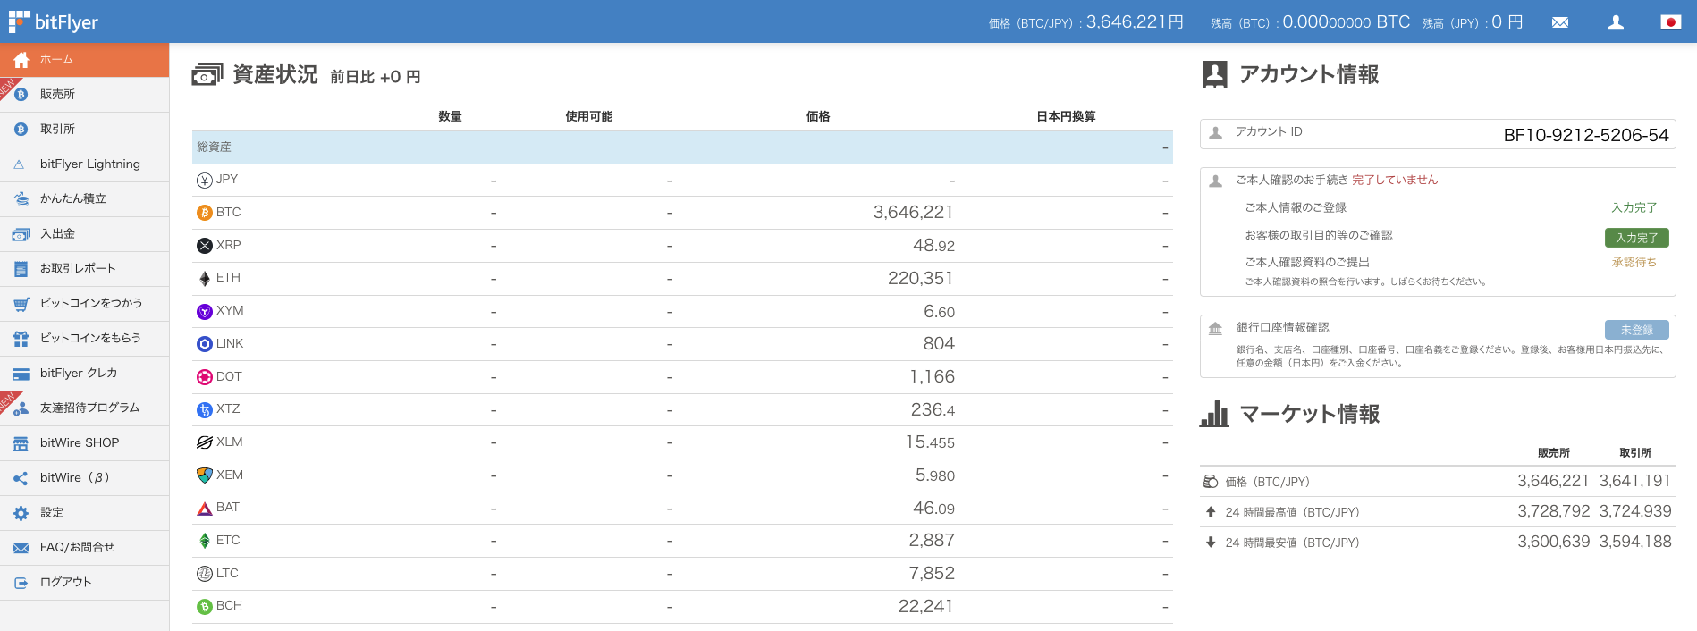
Task: Click 入力完了 link for ご本人情報のご登録
Action: (1634, 207)
